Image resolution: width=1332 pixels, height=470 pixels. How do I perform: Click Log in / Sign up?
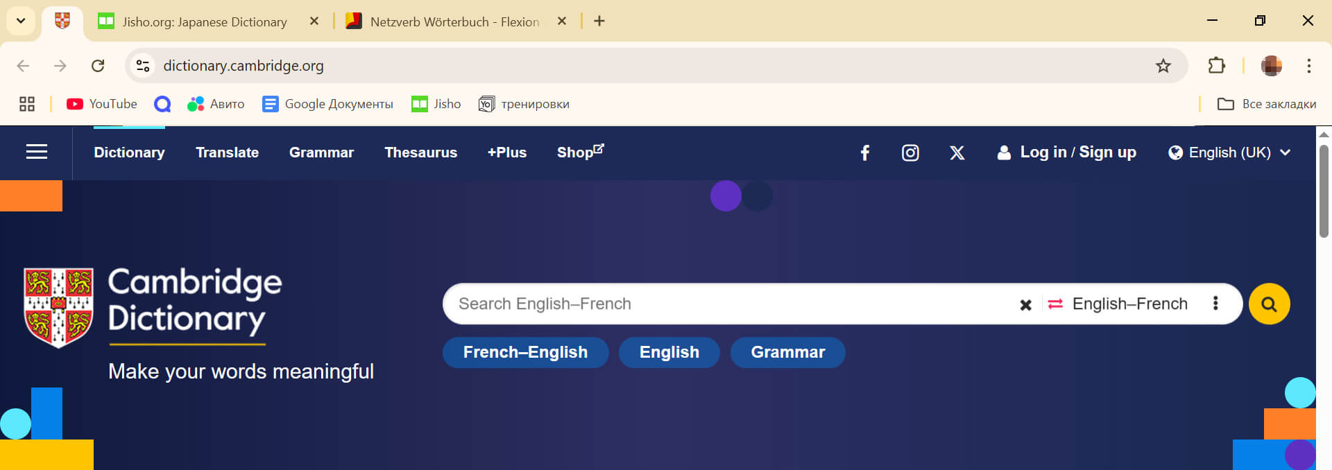point(1067,153)
